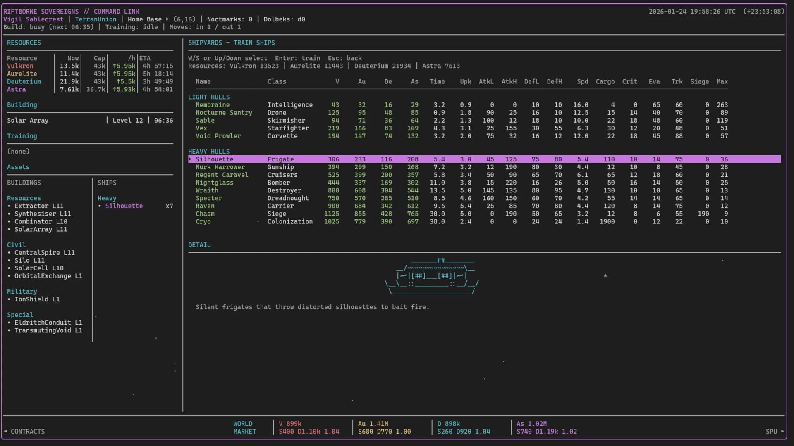The width and height of the screenshot is (794, 446).
Task: Click the breadcrumb arrow after Home Base
Action: click(167, 19)
